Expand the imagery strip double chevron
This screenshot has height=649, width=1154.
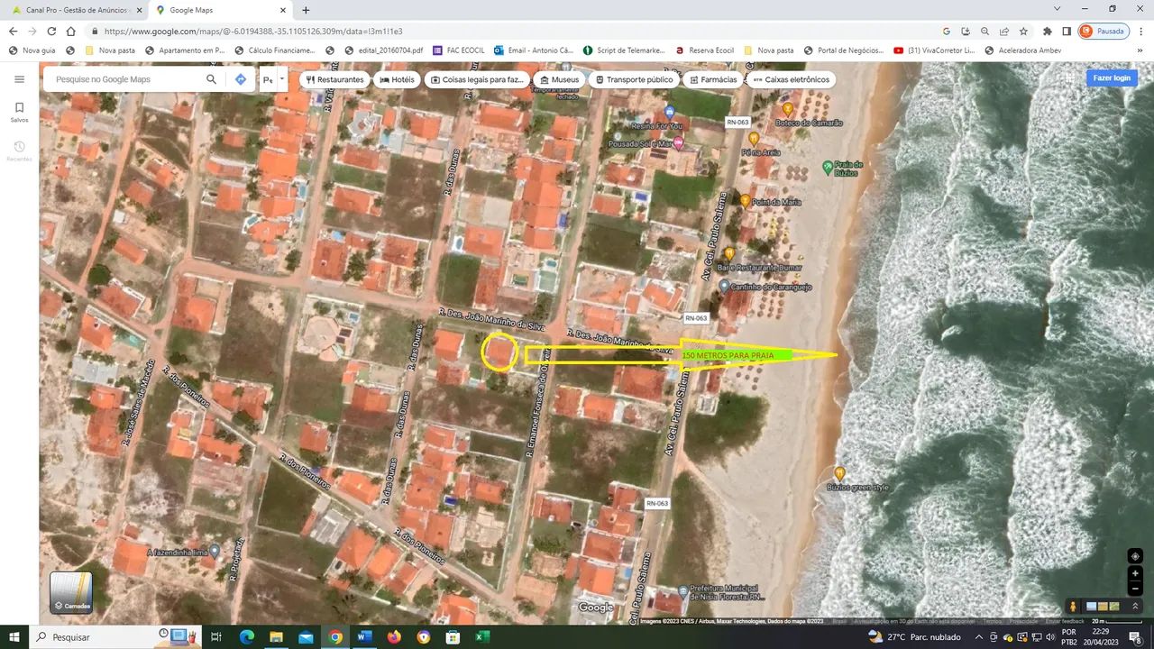coord(1135,607)
